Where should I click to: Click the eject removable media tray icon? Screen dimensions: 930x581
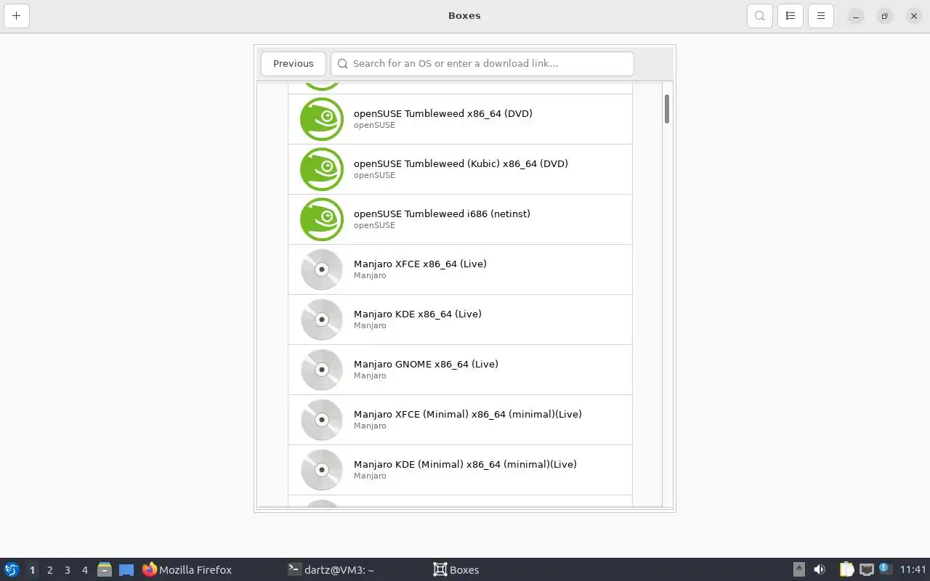(798, 570)
